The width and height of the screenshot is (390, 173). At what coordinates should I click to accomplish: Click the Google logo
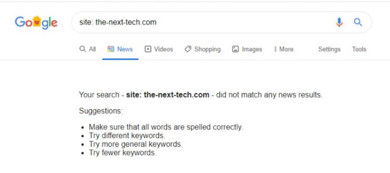coord(36,22)
